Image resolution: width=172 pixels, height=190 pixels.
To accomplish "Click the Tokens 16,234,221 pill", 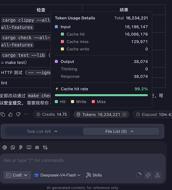I will pyautogui.click(x=101, y=114).
